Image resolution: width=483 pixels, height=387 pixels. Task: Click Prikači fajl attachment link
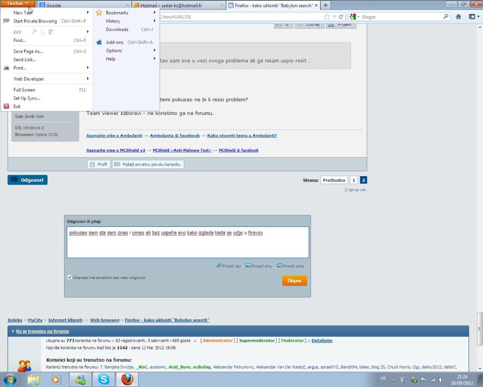coord(229,266)
